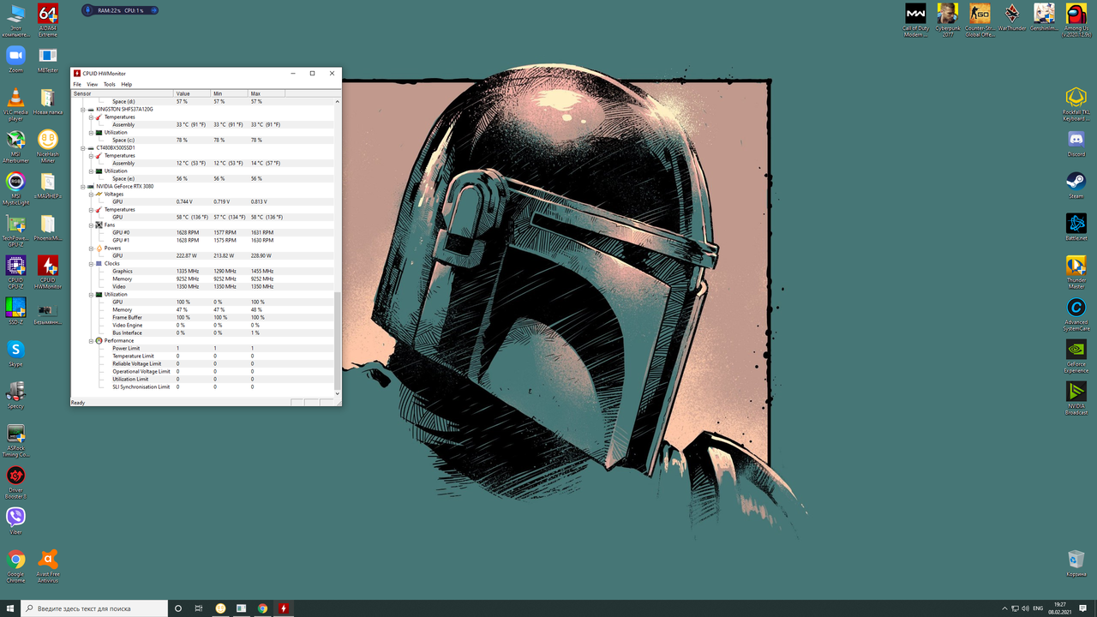Open the Among Us desktop icon

pos(1076,21)
